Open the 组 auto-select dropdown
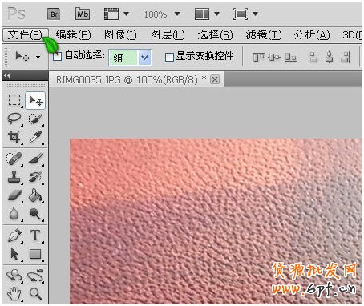 coord(130,57)
